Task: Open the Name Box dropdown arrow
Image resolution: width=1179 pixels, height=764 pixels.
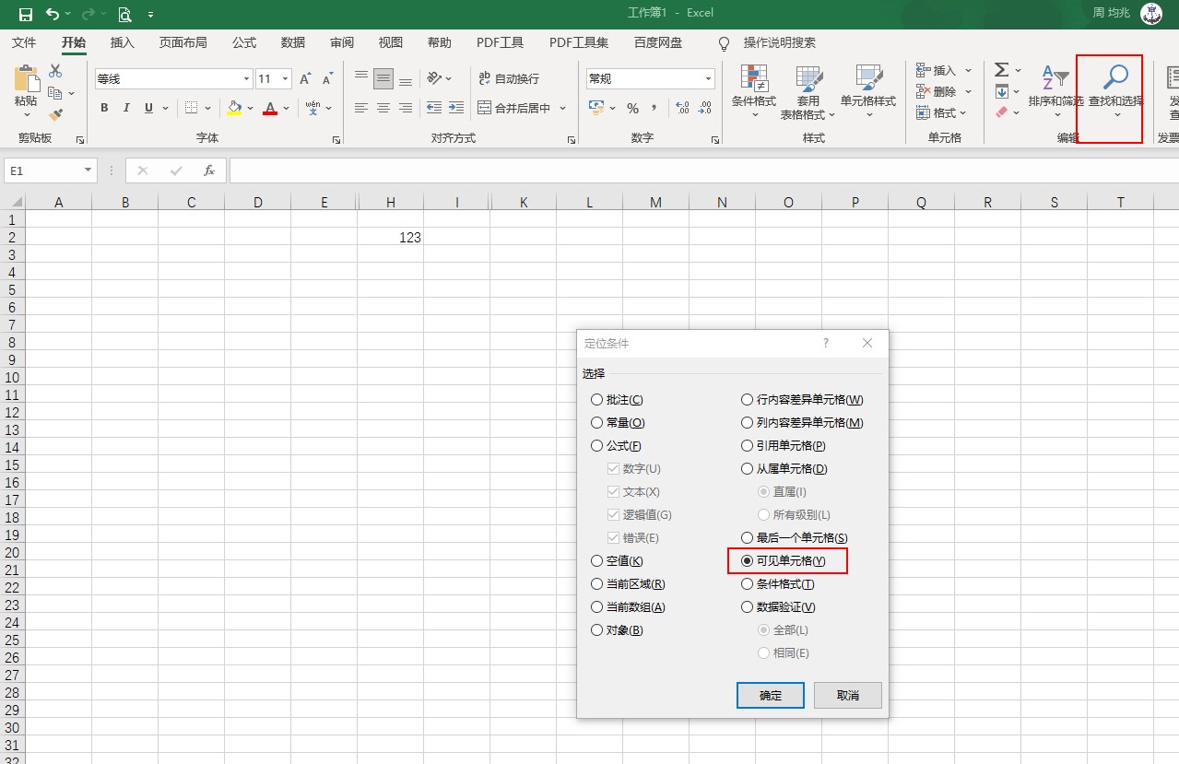Action: click(x=88, y=170)
